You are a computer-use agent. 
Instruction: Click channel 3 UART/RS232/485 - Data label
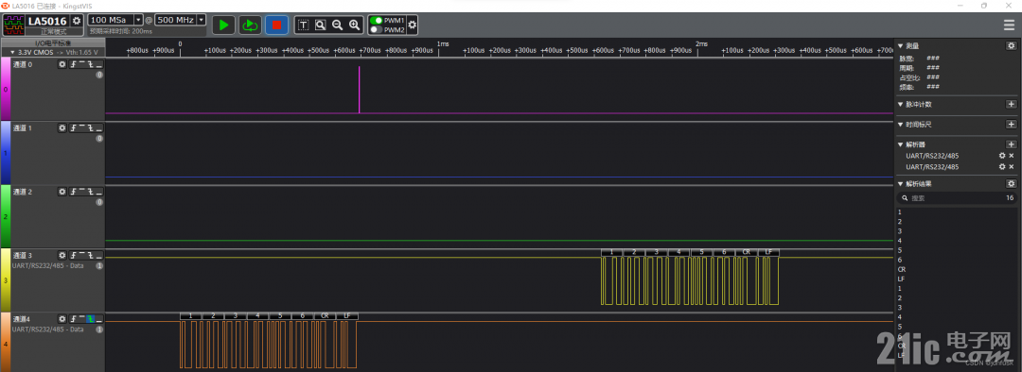(x=47, y=265)
